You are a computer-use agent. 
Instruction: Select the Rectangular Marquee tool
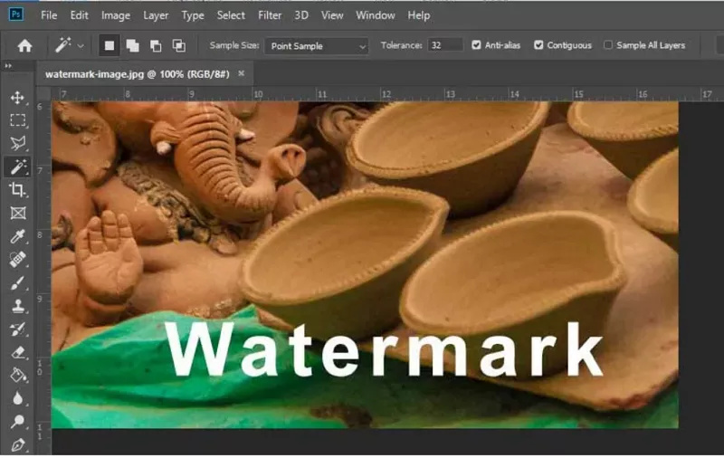coord(17,120)
